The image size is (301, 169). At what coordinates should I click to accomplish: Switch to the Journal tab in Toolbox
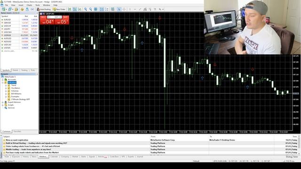point(140,157)
